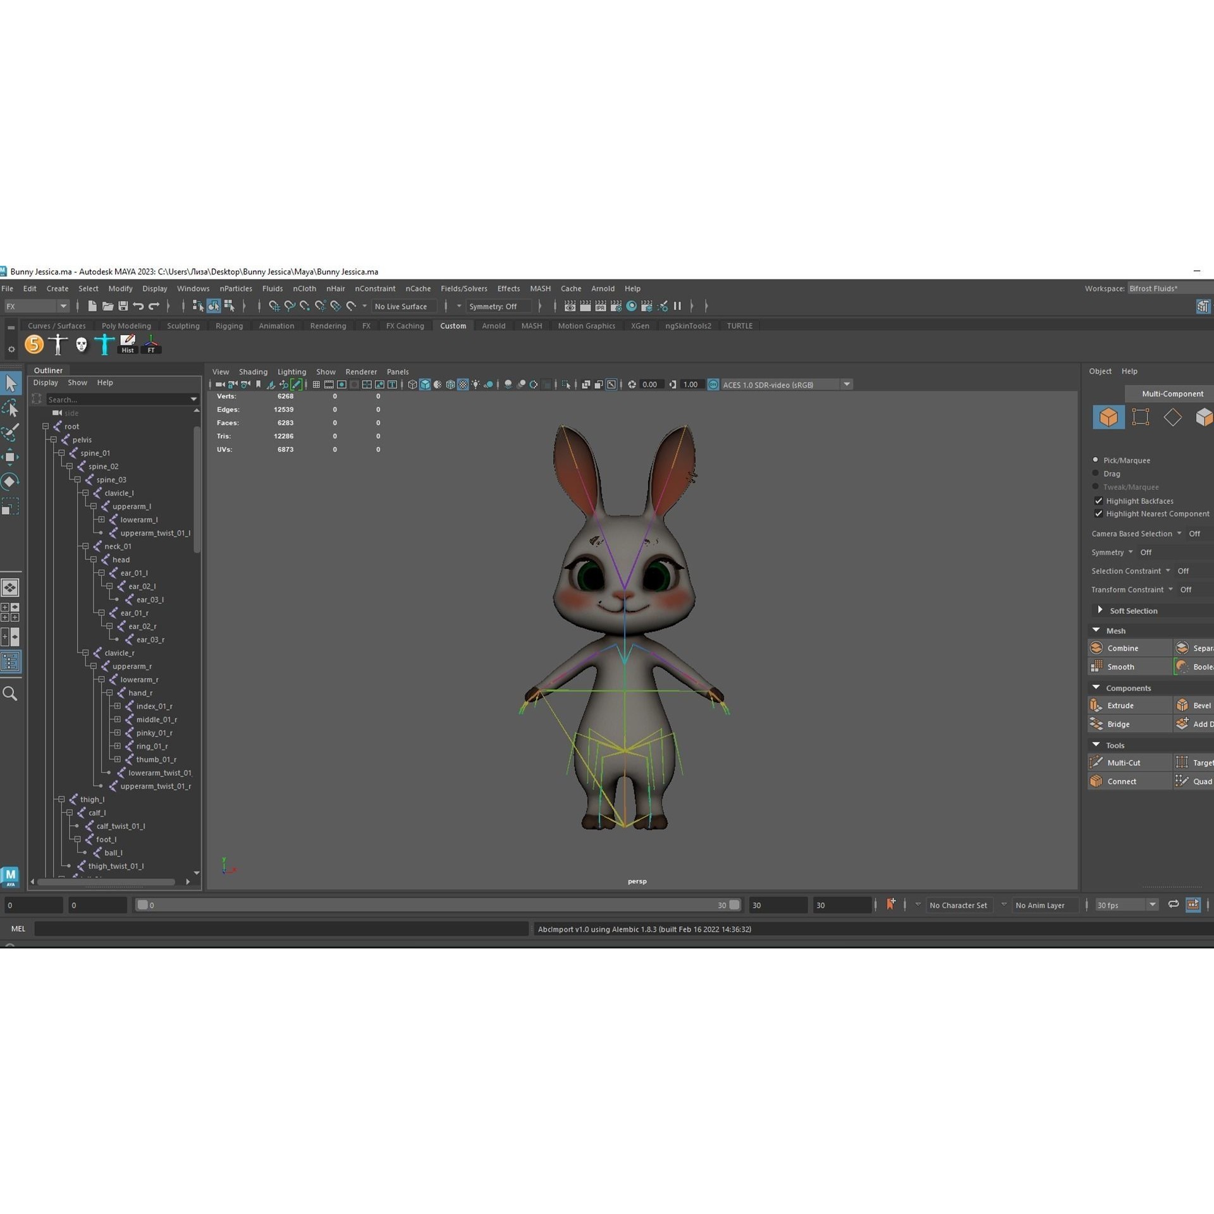Expand the Soft Selection section
1214x1214 pixels.
(1100, 610)
